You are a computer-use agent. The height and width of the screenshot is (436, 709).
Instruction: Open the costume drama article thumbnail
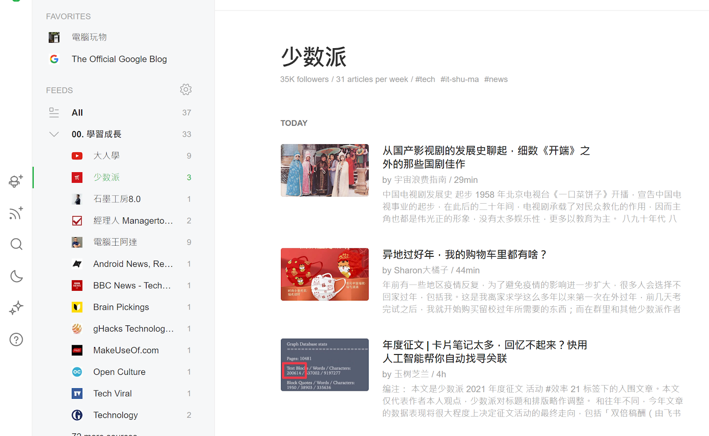click(325, 170)
